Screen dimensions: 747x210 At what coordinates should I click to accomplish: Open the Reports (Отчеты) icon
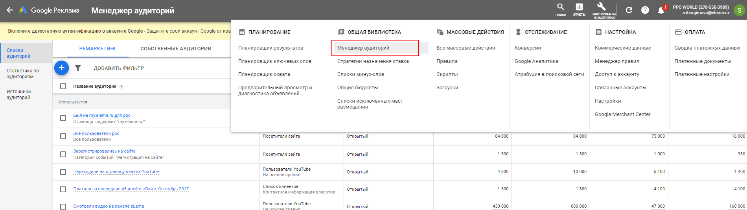click(579, 7)
